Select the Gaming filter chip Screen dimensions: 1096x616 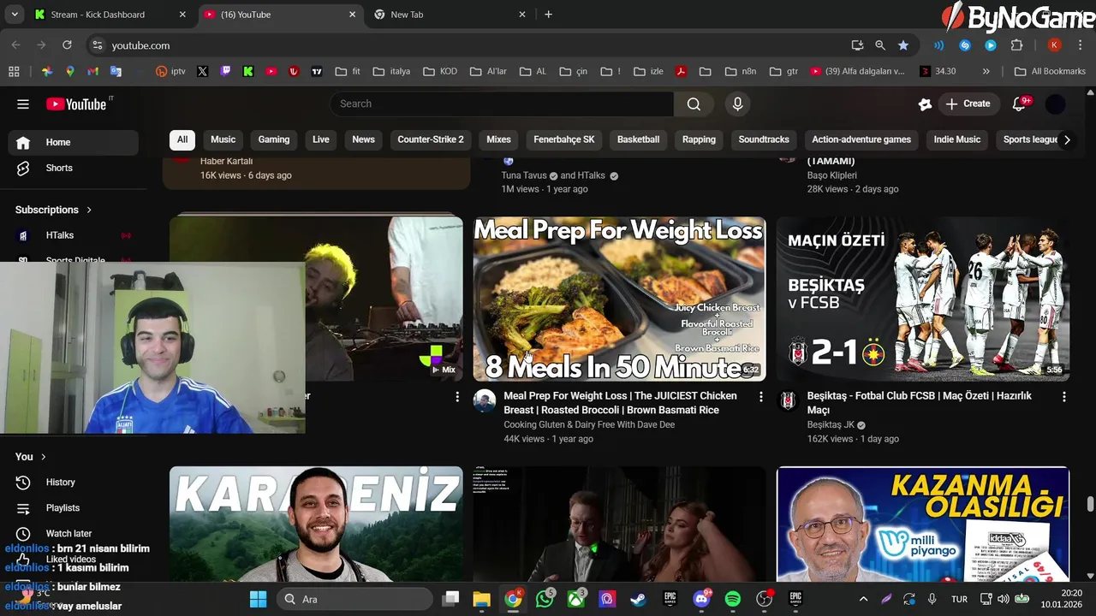click(274, 139)
